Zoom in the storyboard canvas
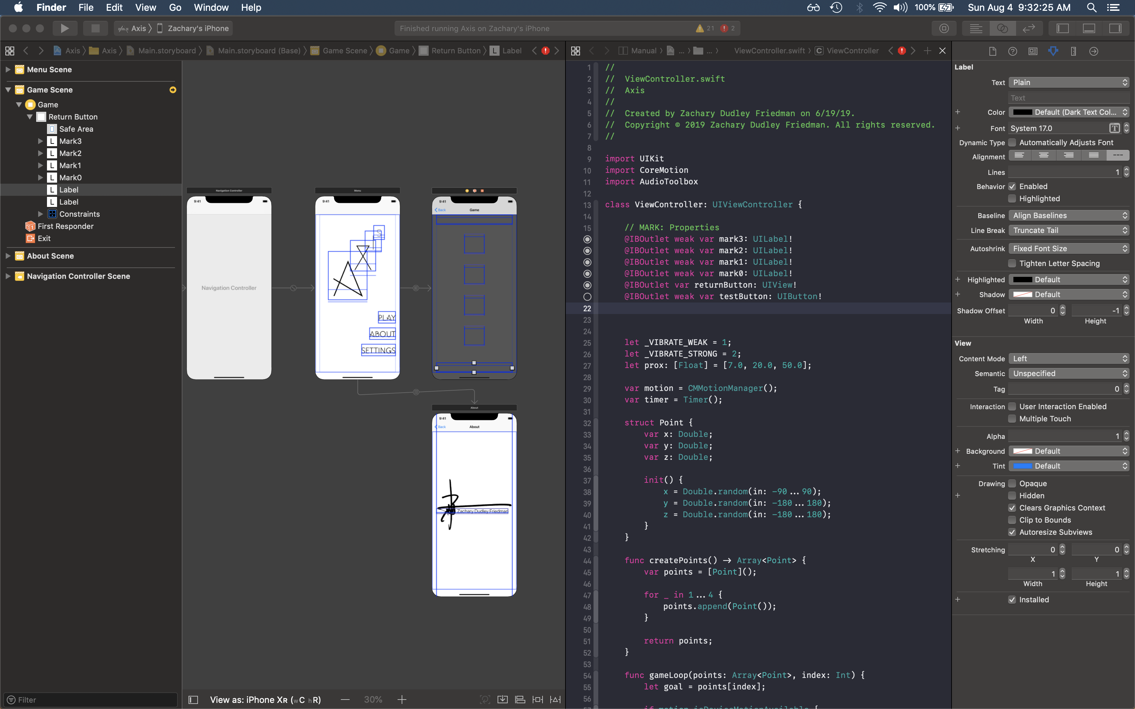The width and height of the screenshot is (1135, 709). (402, 700)
